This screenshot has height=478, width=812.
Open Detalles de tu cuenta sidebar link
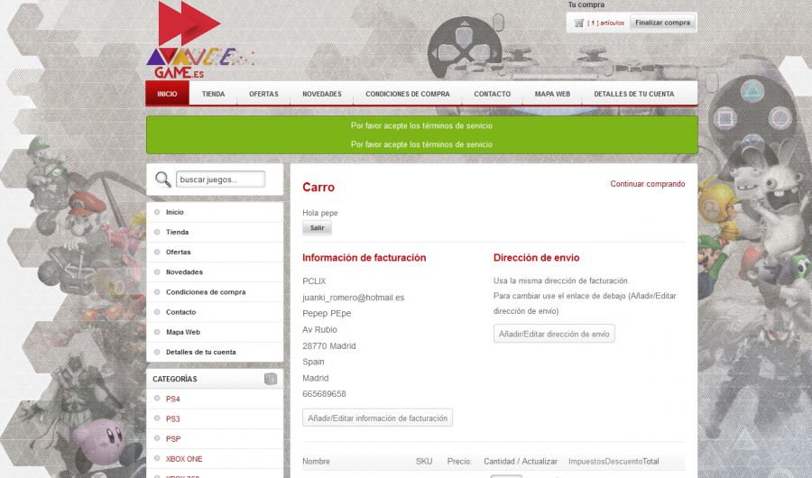(x=201, y=352)
